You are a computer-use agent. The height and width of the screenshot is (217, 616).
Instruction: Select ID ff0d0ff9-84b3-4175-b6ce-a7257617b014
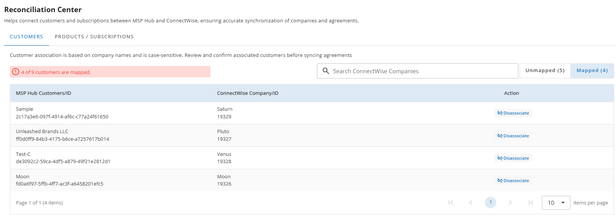[63, 139]
